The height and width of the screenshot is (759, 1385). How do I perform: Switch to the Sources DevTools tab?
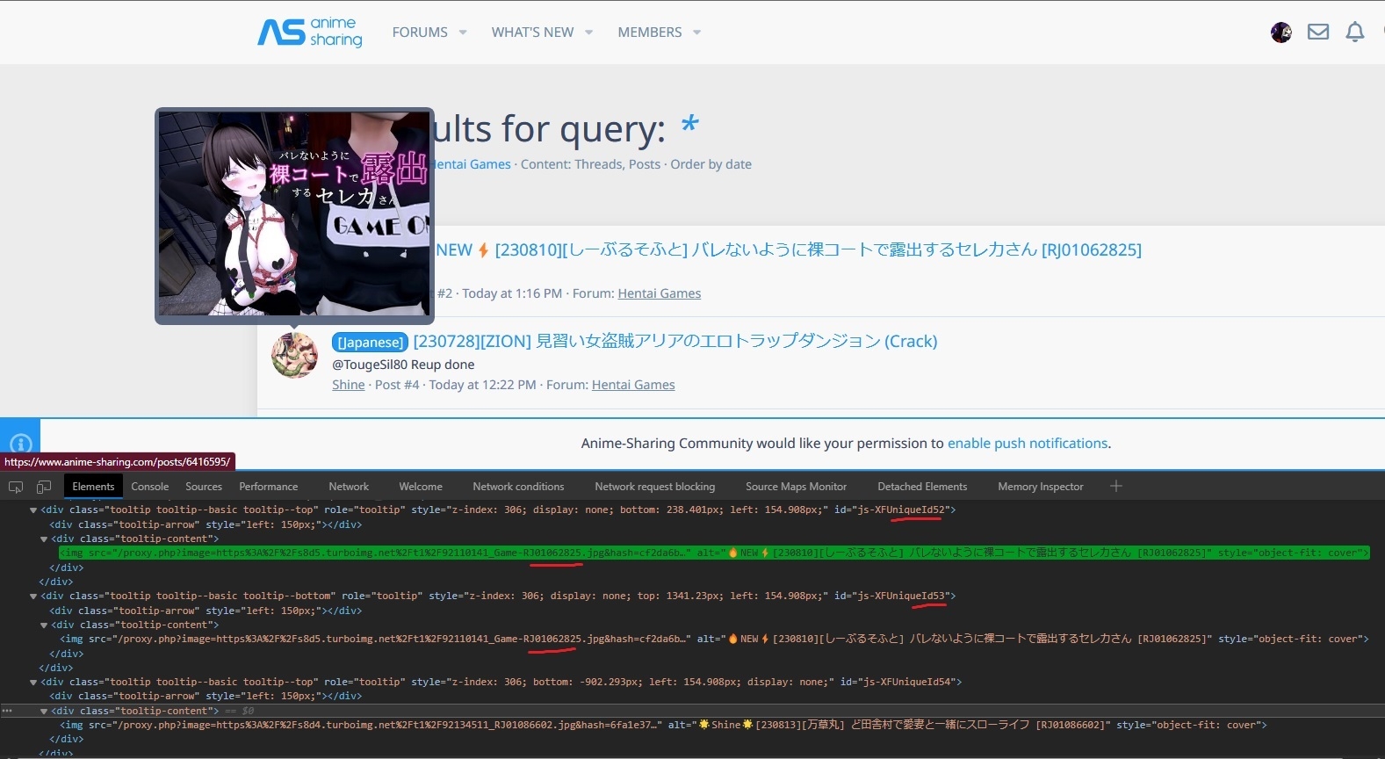pyautogui.click(x=204, y=487)
